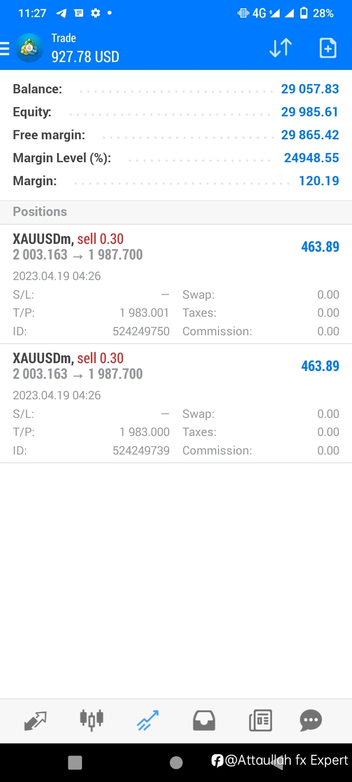Open the Messages chat bubble icon
Screen dimensions: 352x782
point(311,720)
